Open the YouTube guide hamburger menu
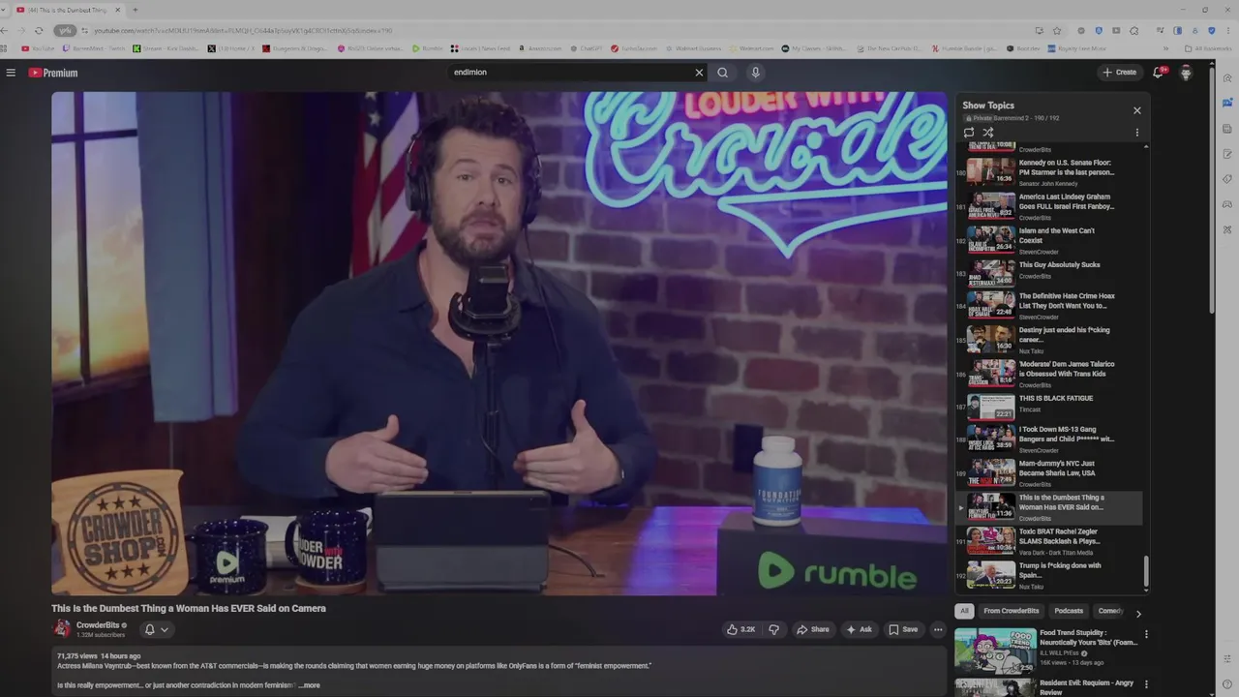The image size is (1239, 697). pos(11,73)
